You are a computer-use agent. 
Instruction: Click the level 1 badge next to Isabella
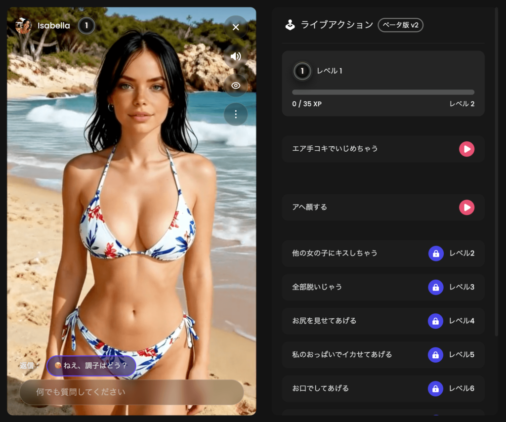point(86,26)
